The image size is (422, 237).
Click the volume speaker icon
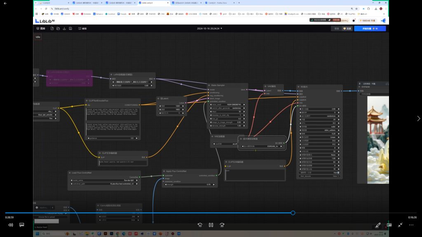click(11, 225)
